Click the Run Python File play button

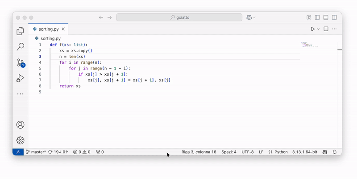tap(313, 29)
